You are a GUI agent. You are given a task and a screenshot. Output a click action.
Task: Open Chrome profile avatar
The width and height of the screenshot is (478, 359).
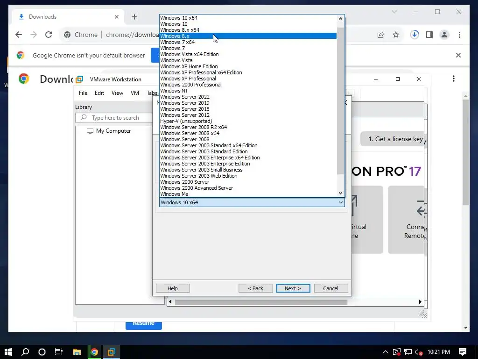[444, 35]
